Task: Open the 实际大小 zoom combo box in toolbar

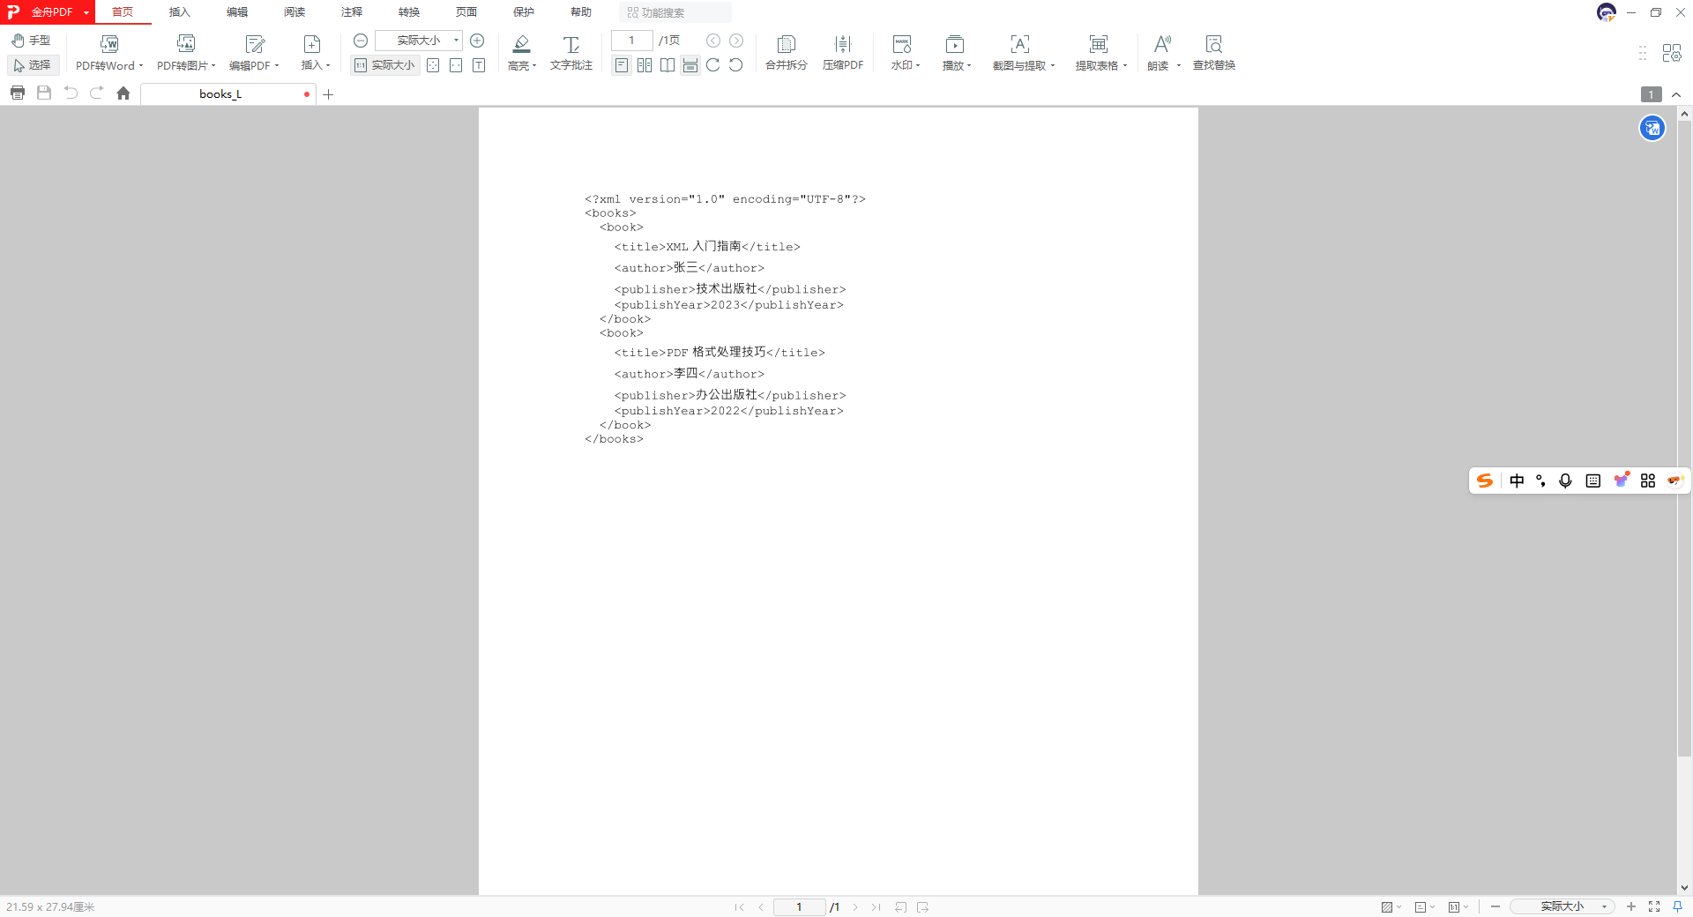Action: coord(419,41)
